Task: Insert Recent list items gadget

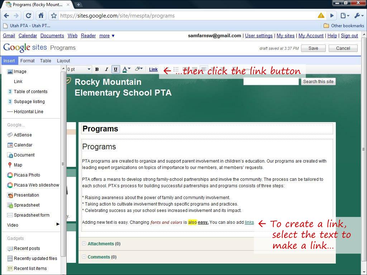Action: (27, 269)
